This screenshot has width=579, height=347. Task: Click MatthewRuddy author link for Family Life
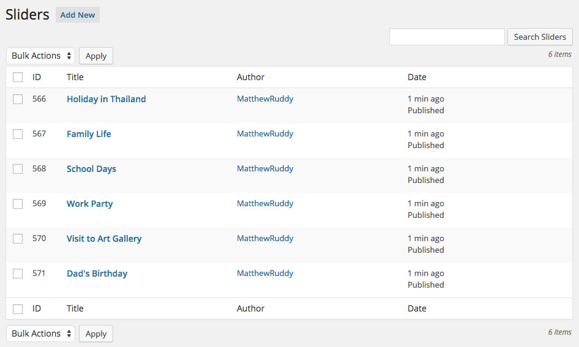coord(265,133)
